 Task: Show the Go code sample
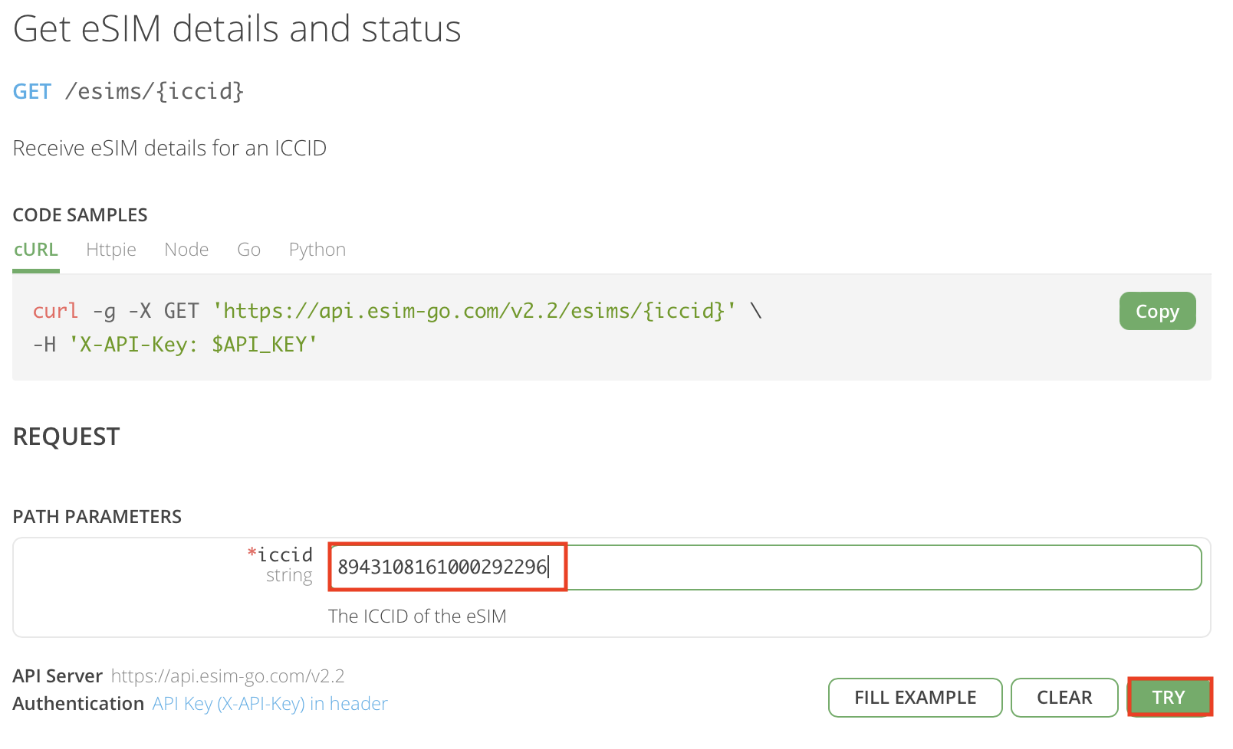click(248, 250)
